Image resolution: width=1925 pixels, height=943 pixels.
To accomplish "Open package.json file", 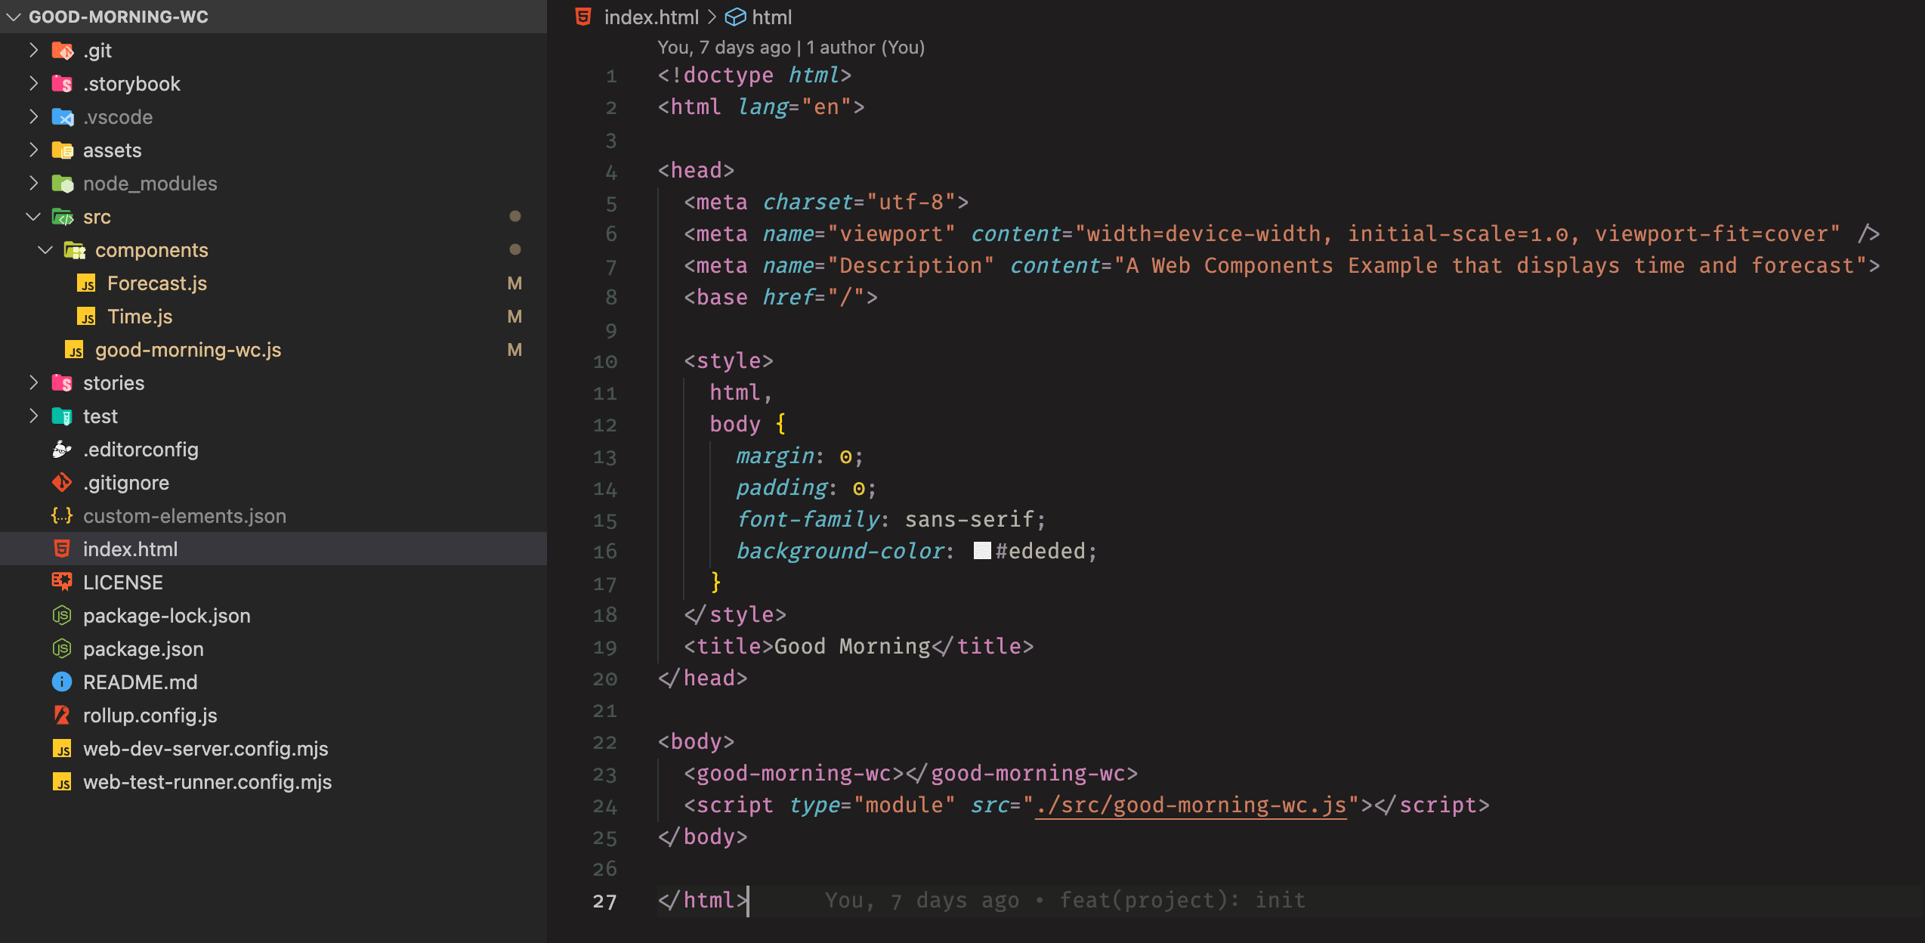I will tap(144, 649).
